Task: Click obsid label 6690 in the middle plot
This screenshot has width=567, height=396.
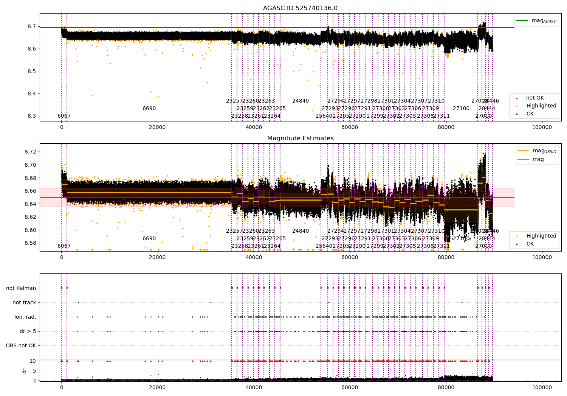Action: 149,238
